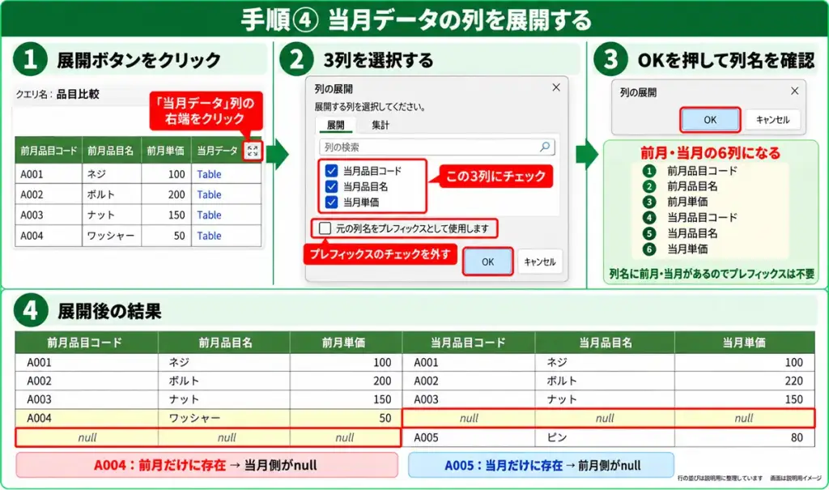Uncheck the 当月品目コード checkbox

tap(331, 170)
